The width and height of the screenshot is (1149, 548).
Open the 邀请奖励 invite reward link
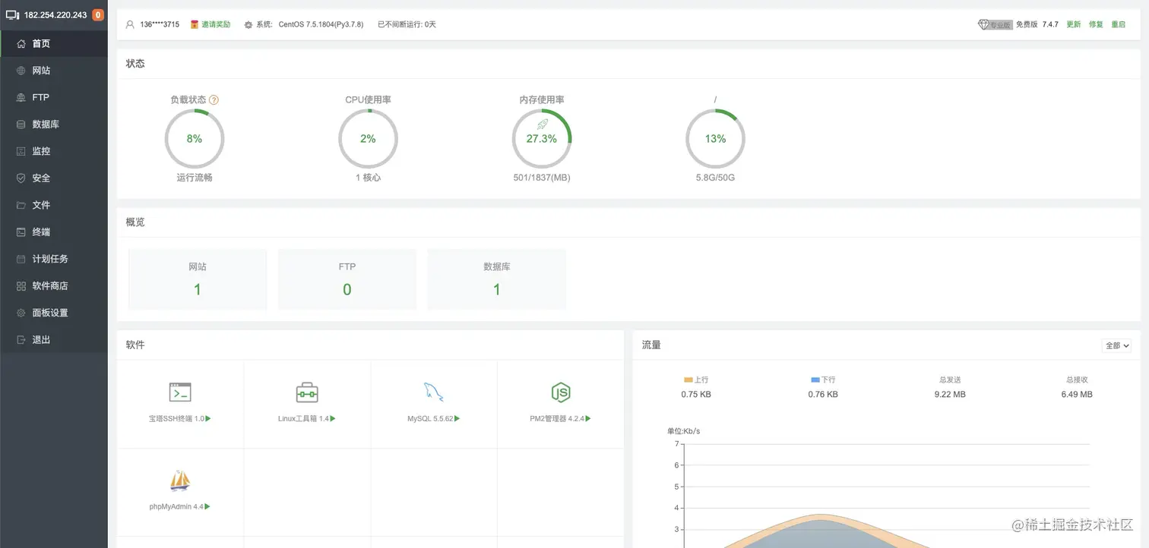click(x=216, y=24)
